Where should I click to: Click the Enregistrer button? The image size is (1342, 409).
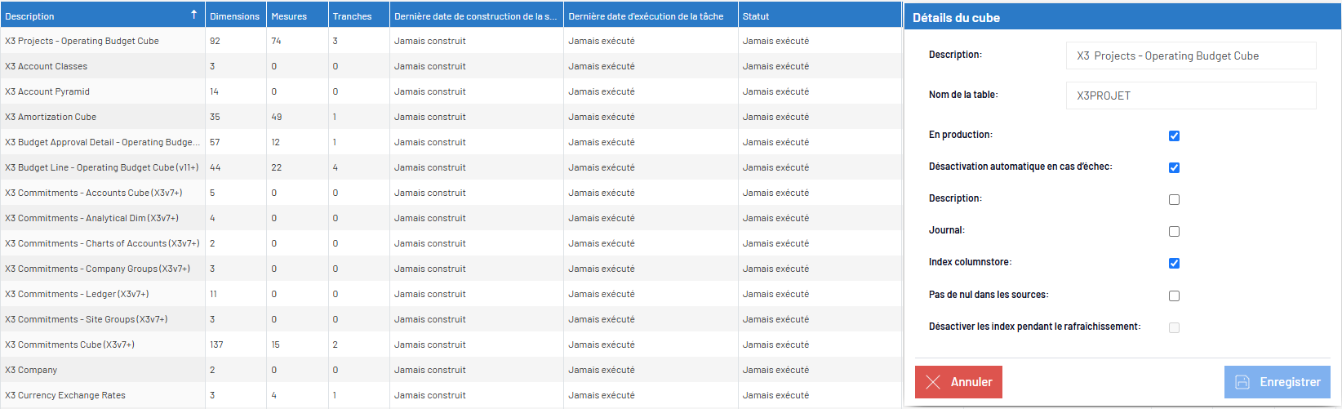[1278, 382]
